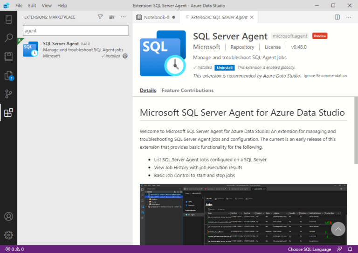Screen dimensions: 358x253
Task: Open the notifications bell in status bar
Action: click(350, 249)
